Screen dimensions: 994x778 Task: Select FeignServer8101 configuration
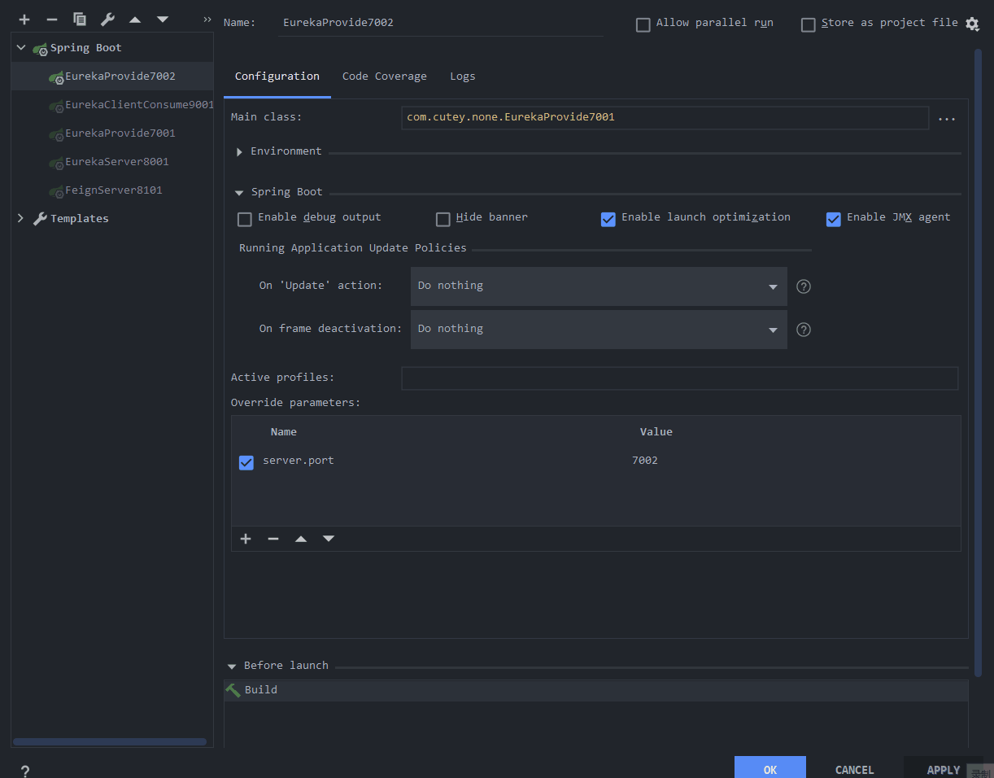[112, 190]
